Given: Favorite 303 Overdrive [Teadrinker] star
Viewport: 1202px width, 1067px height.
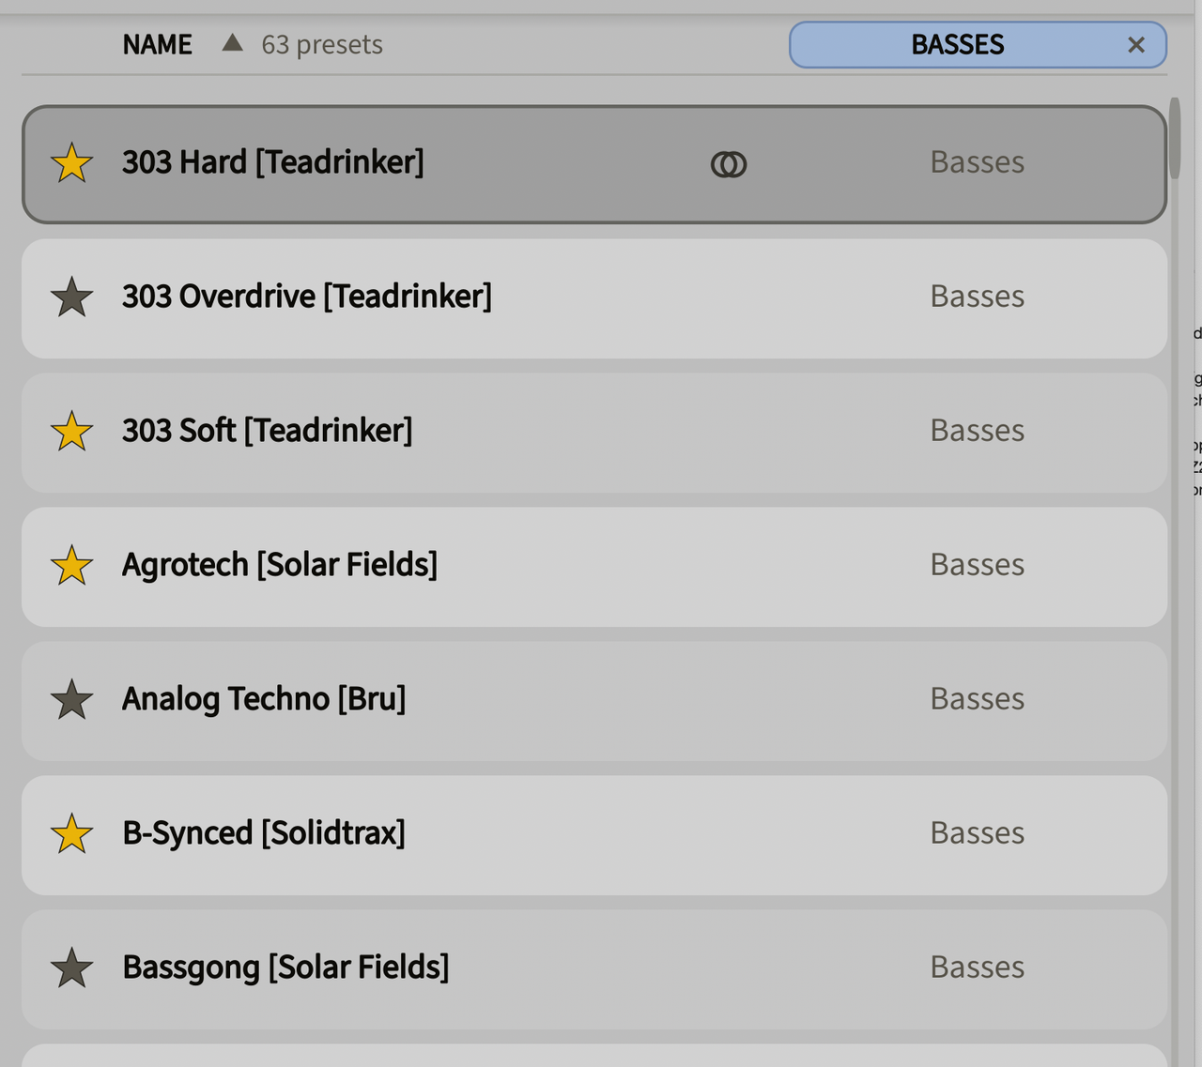Looking at the screenshot, I should (x=71, y=297).
